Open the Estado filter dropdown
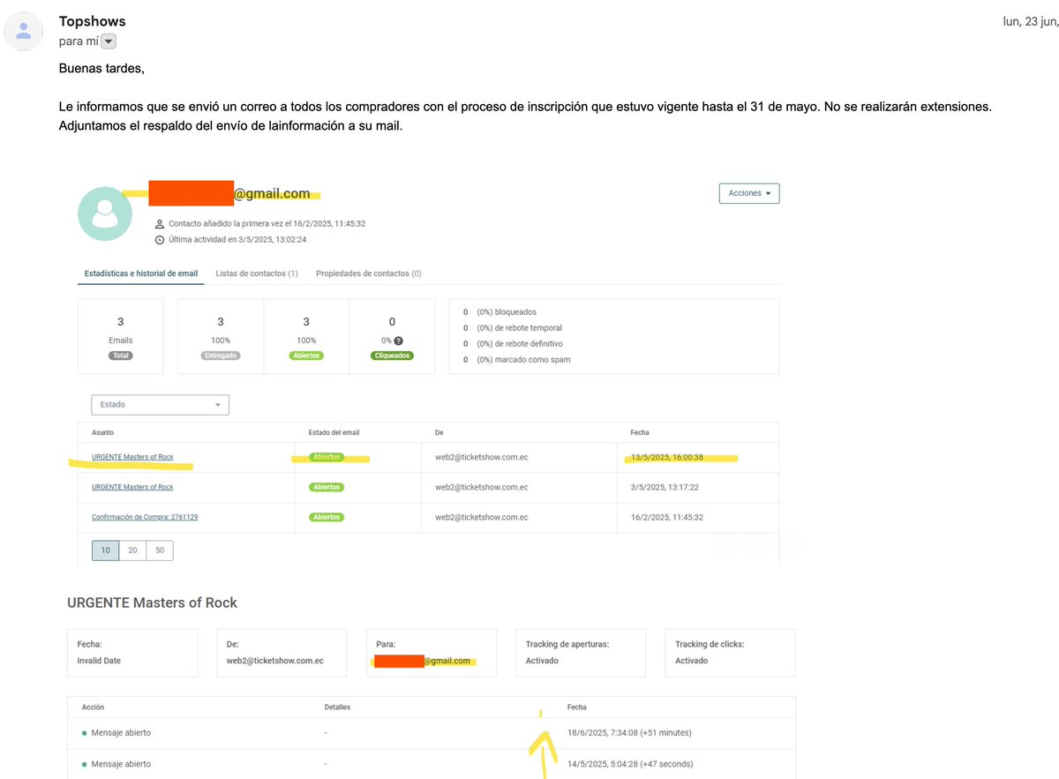This screenshot has height=779, width=1059. tap(160, 404)
